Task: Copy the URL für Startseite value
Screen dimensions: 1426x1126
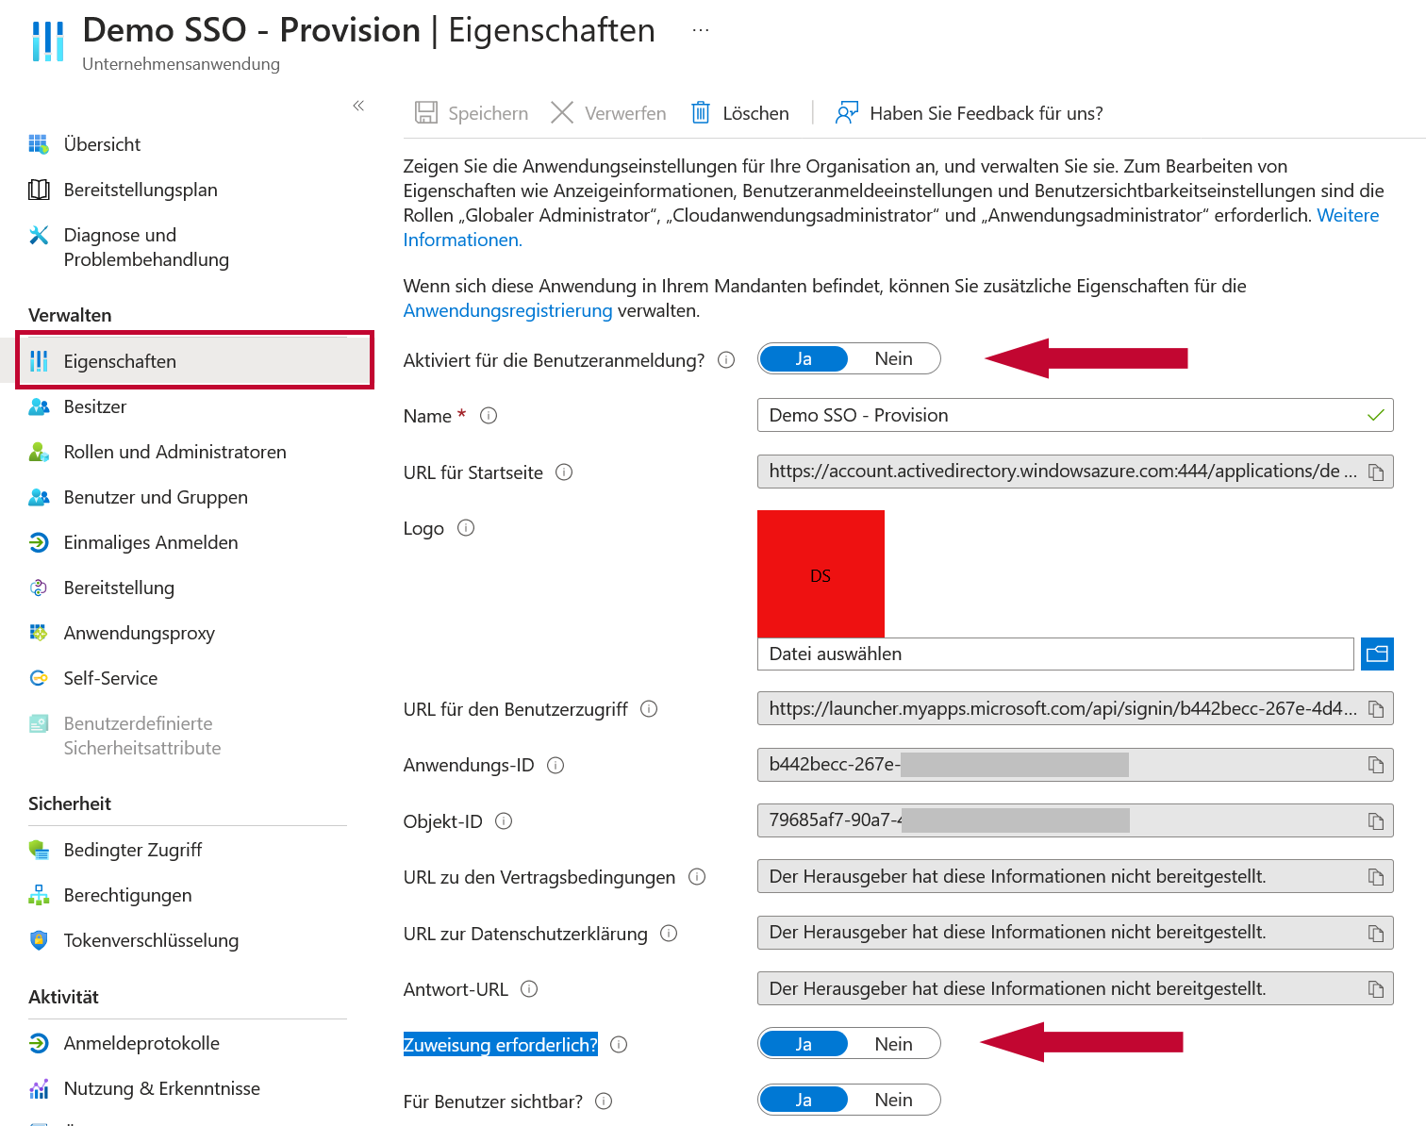Action: pyautogui.click(x=1376, y=472)
